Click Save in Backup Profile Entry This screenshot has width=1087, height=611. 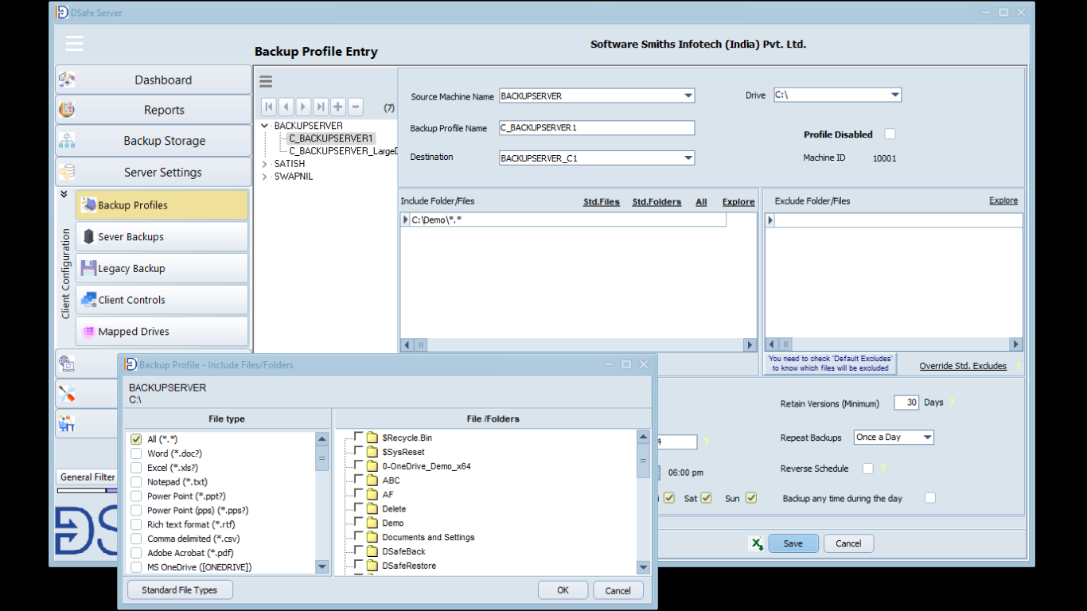pos(793,543)
